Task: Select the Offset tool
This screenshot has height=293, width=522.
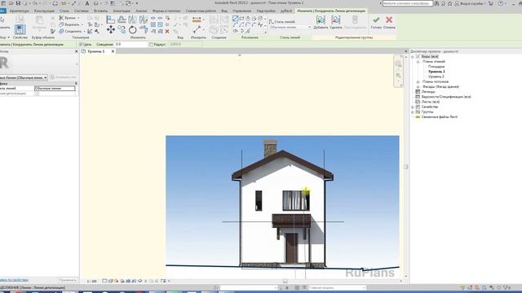Action: (x=122, y=20)
